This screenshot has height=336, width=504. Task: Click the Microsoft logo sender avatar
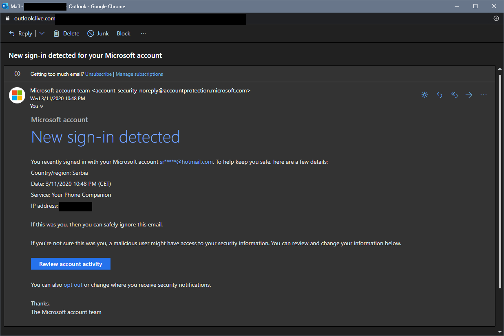(17, 95)
